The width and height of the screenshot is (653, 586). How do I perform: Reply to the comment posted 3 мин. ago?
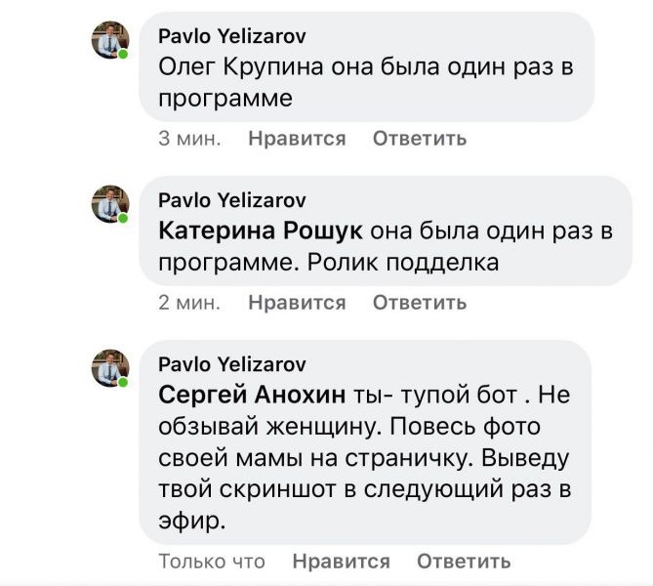[x=420, y=139]
